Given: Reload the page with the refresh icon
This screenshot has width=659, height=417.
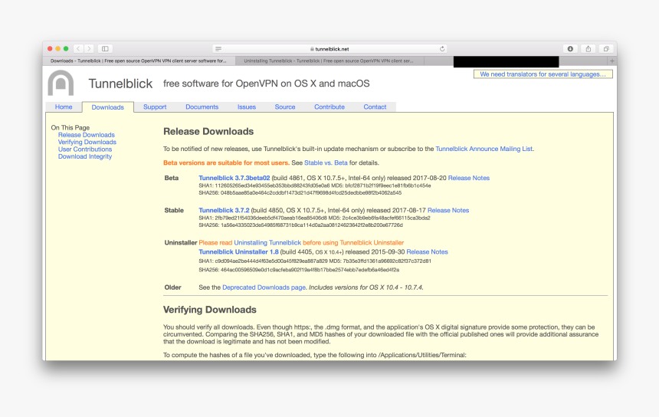Looking at the screenshot, I should coord(442,49).
